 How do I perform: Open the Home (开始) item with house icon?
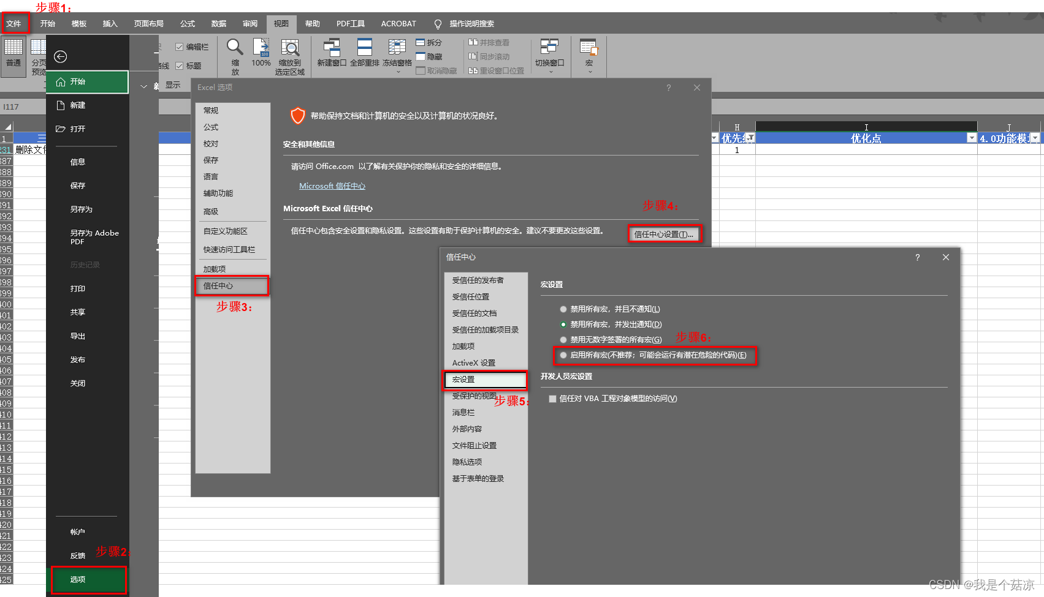[x=87, y=82]
